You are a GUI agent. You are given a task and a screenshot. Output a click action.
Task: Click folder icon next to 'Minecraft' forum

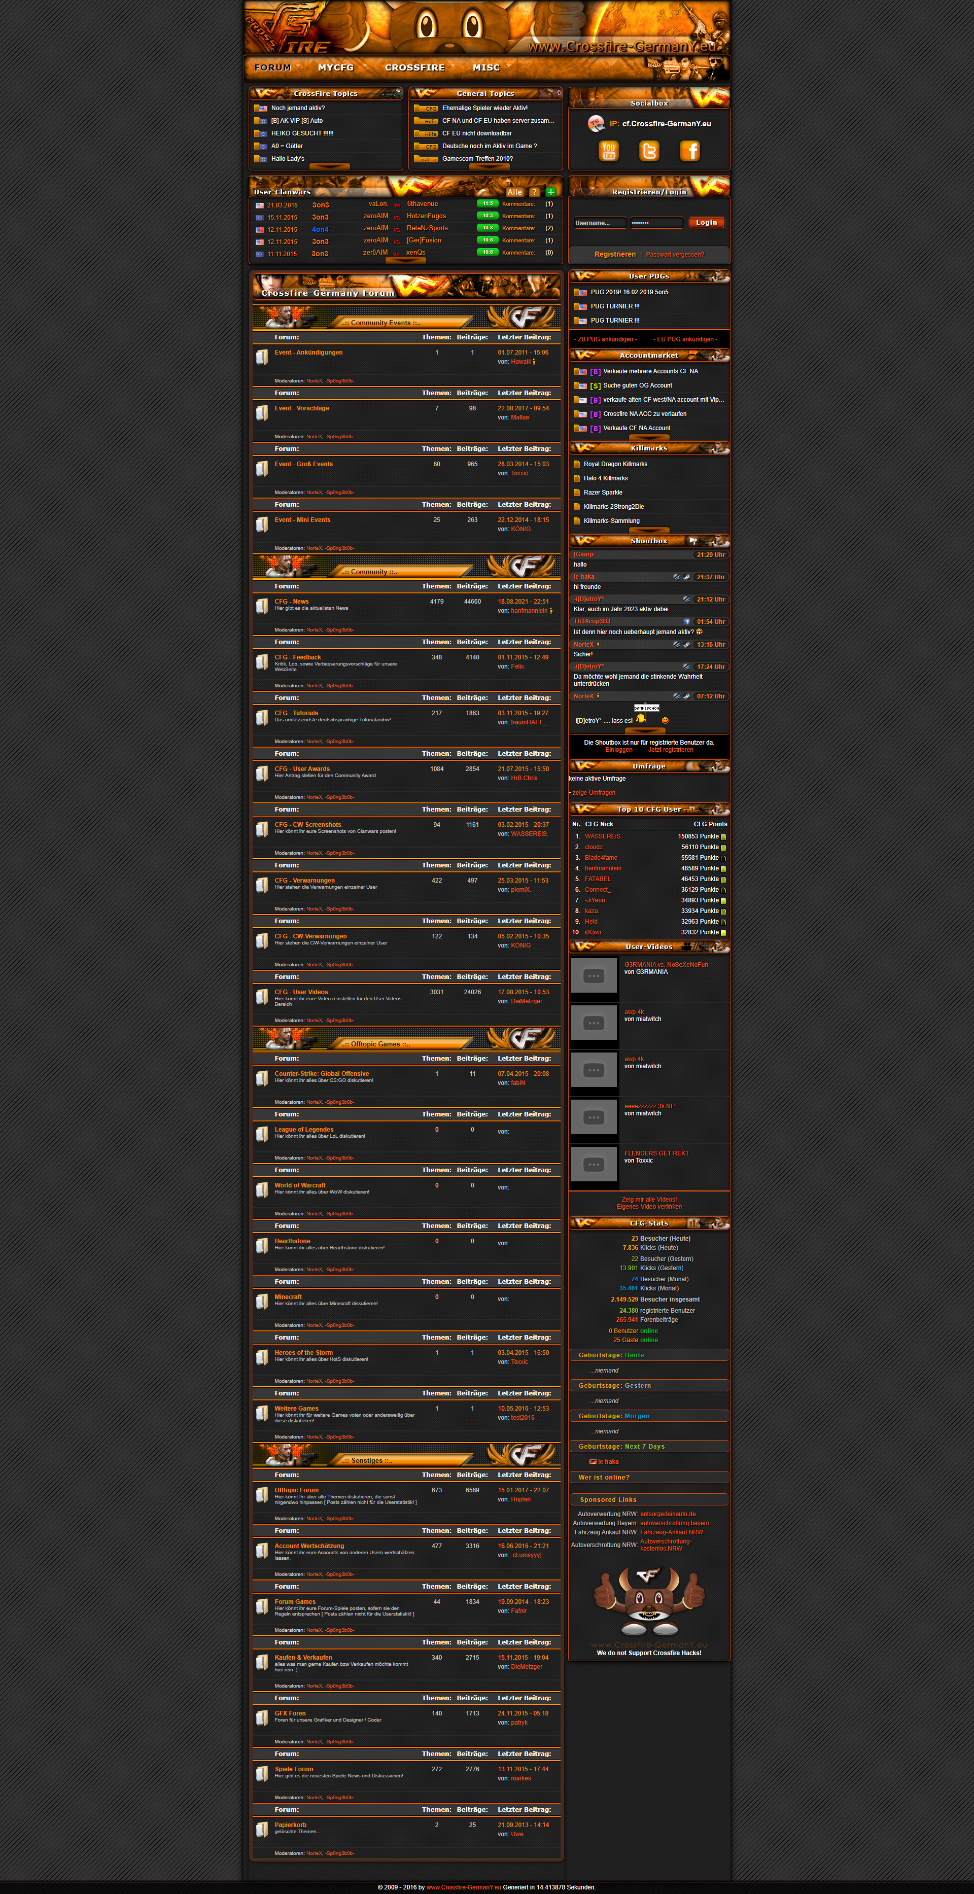pos(262,1302)
